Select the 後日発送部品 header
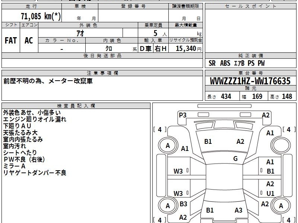The width and height of the screenshot is (298, 223). [x=102, y=55]
